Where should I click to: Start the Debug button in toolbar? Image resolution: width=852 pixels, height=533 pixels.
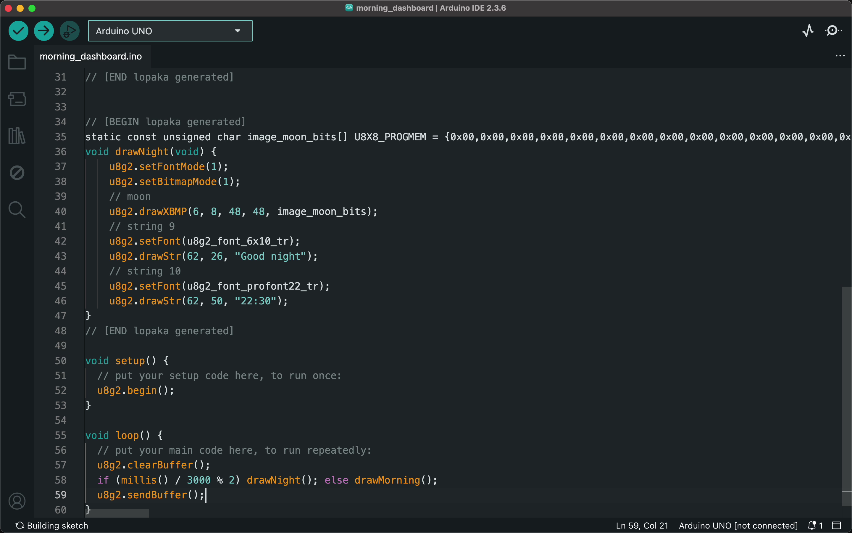click(70, 31)
